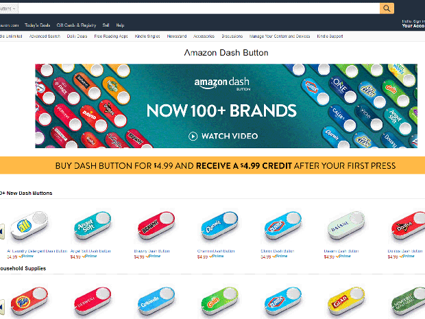Open Gift Cards & Registry menu item
This screenshot has width=425, height=319.
click(77, 25)
